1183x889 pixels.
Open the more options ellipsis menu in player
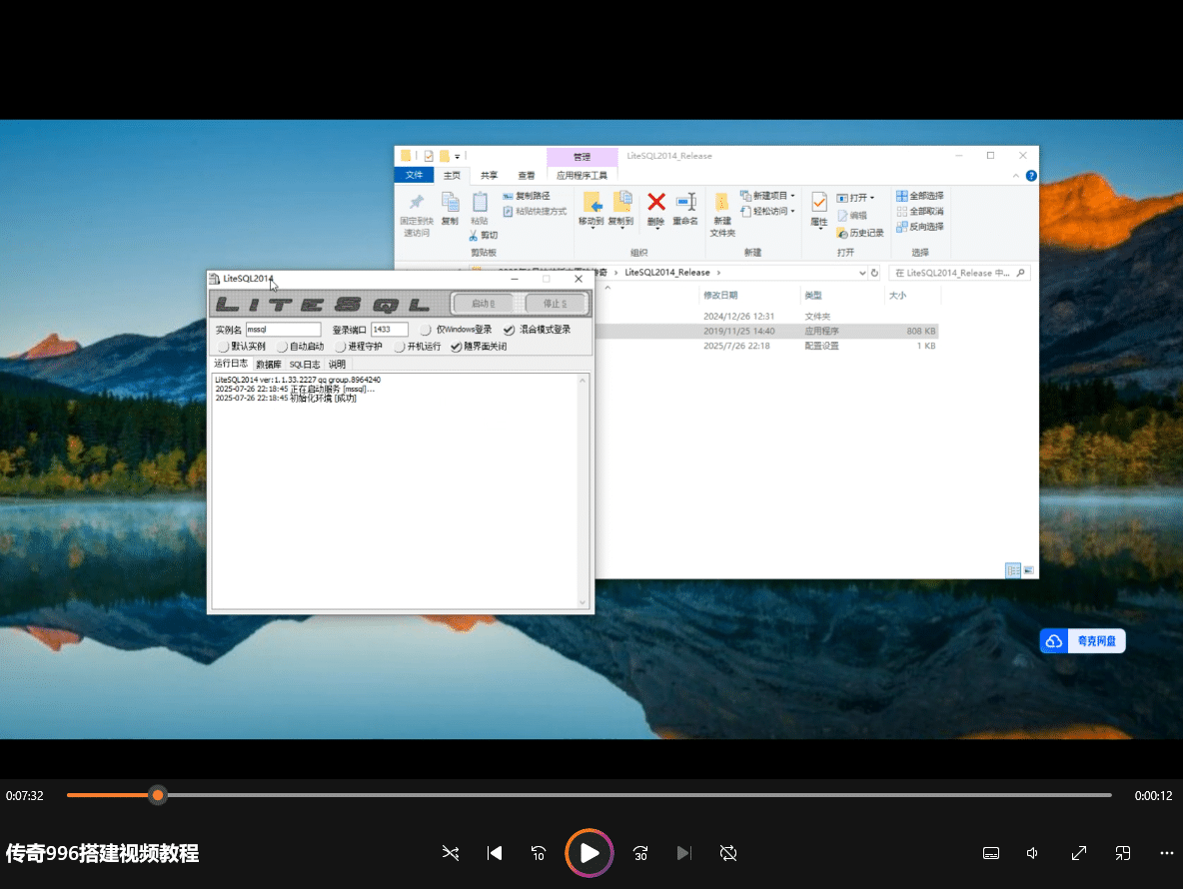tap(1166, 853)
